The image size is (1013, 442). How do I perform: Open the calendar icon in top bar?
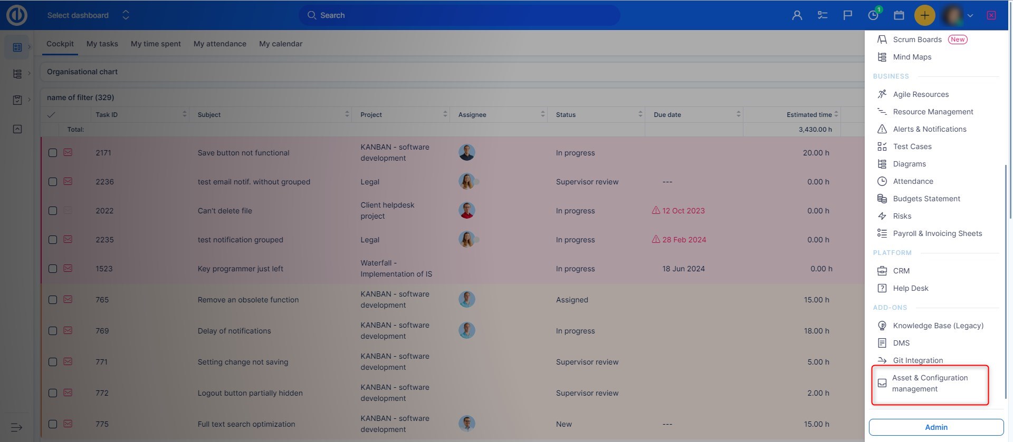tap(899, 15)
